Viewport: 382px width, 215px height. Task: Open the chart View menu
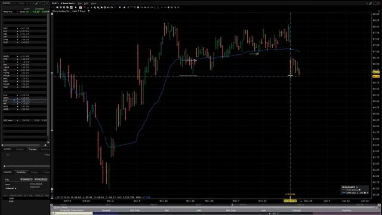click(93, 4)
